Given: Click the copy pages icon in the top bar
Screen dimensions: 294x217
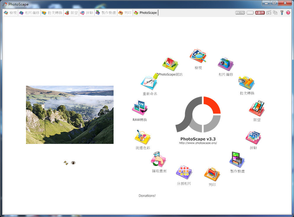Looking at the screenshot, I should (275, 13).
